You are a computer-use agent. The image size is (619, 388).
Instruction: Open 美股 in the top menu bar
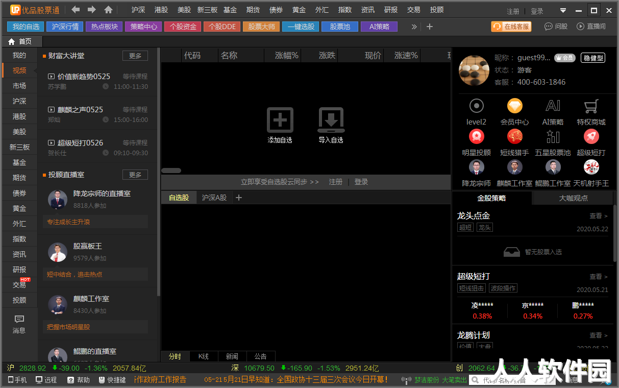coord(184,10)
